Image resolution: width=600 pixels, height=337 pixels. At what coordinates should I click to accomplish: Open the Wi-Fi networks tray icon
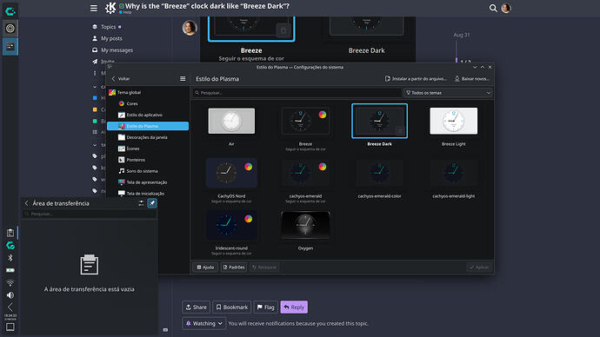tap(10, 283)
